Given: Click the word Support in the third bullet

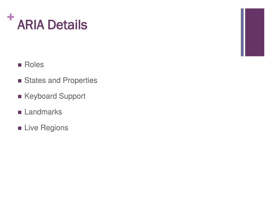Looking at the screenshot, I should 72,97.
